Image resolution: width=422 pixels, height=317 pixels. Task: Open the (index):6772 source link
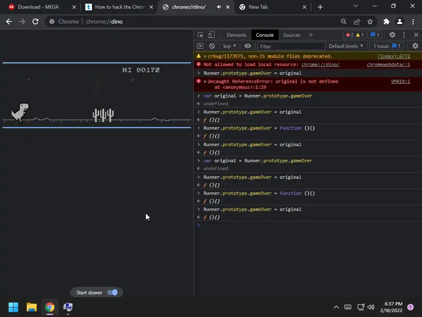click(394, 56)
